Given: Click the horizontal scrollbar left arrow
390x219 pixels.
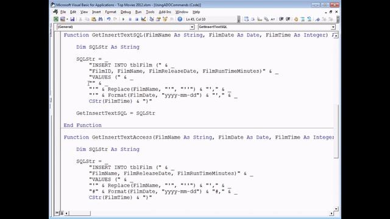Looking at the screenshot, I should click(66, 214).
